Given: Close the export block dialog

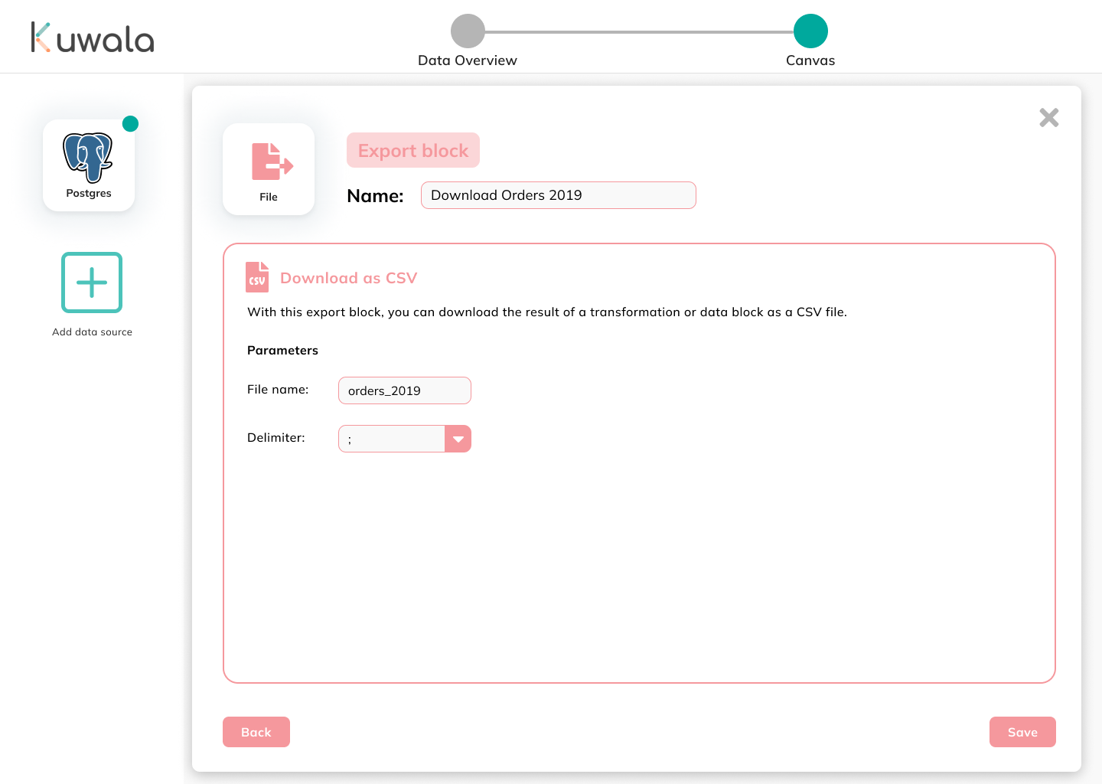Looking at the screenshot, I should pyautogui.click(x=1048, y=117).
